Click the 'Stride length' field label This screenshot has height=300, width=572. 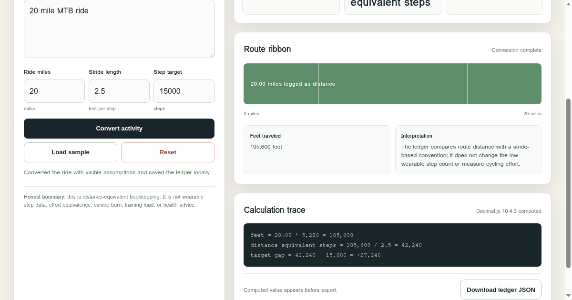click(105, 72)
